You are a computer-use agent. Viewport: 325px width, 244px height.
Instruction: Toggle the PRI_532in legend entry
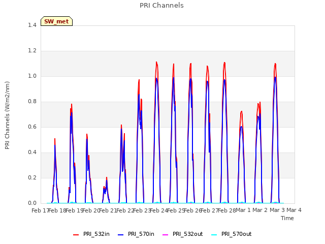[91, 234]
